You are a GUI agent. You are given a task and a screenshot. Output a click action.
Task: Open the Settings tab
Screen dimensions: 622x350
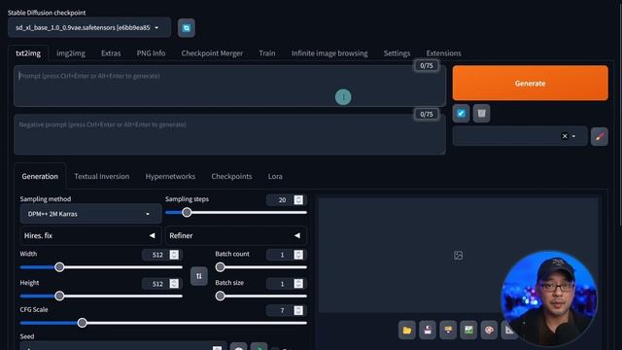pos(397,53)
